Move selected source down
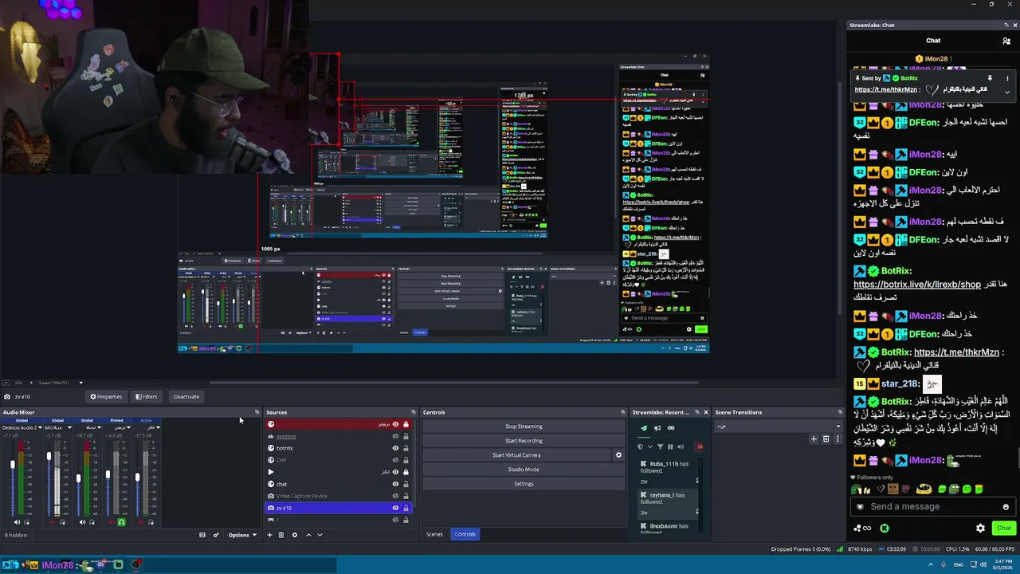 click(320, 535)
